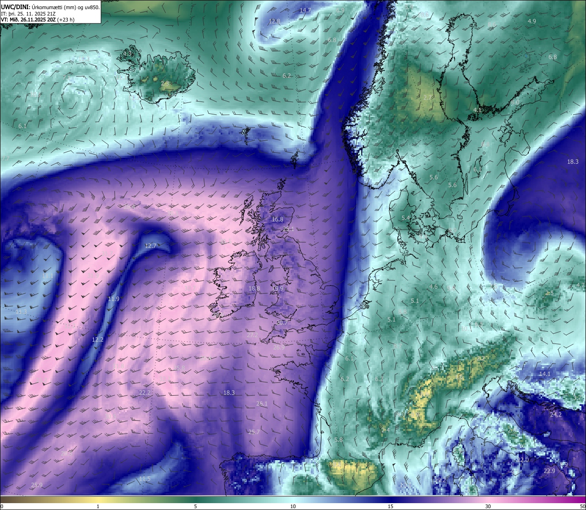
Task: Click the 4.9 value on the map
Action: [x=532, y=21]
